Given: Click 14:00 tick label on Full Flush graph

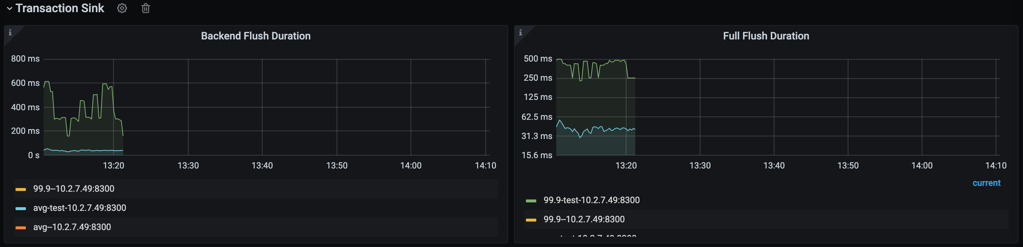Looking at the screenshot, I should pyautogui.click(x=922, y=166).
